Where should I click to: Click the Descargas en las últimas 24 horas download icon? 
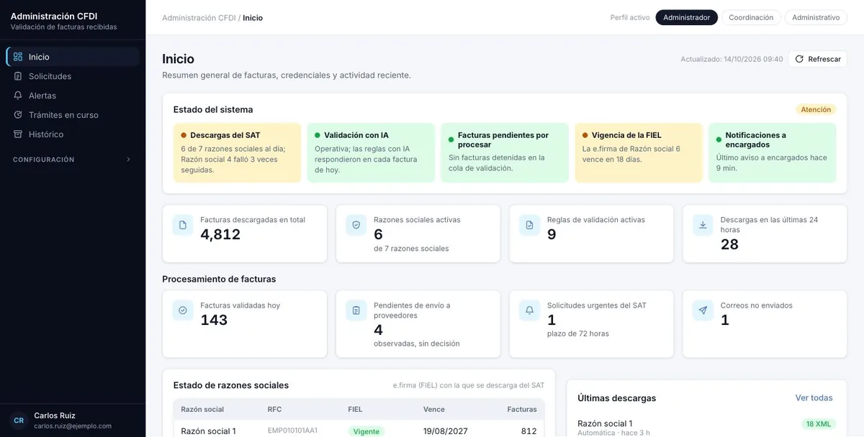tap(703, 225)
